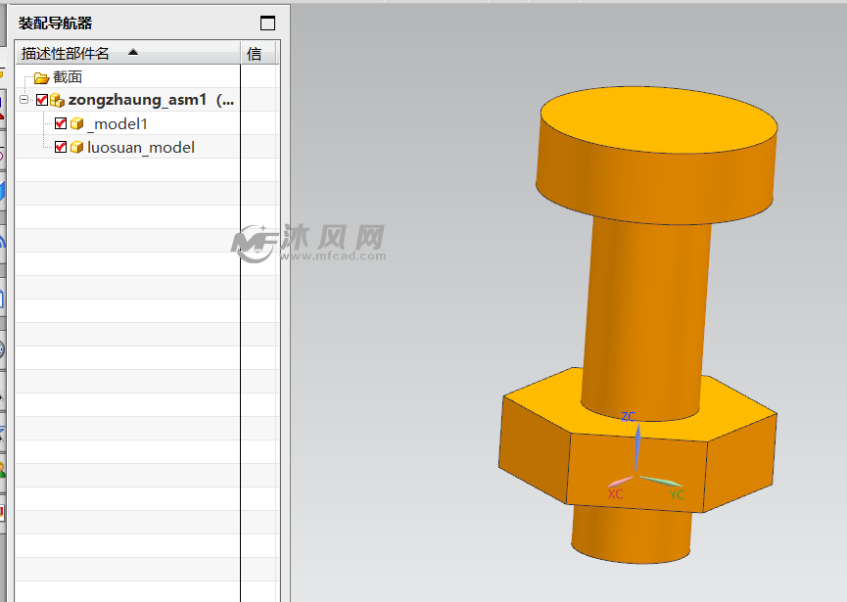Screen dimensions: 847x602
Task: Toggle the _model1 visibility checkbox
Action: (x=61, y=123)
